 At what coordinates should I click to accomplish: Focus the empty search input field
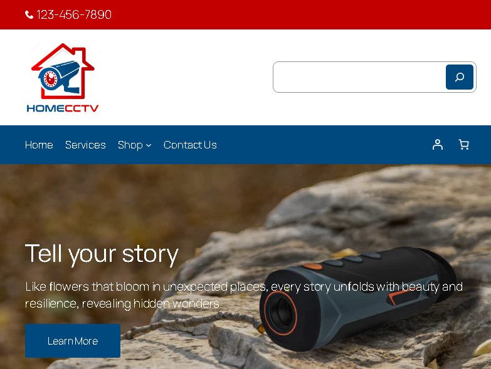pos(359,77)
